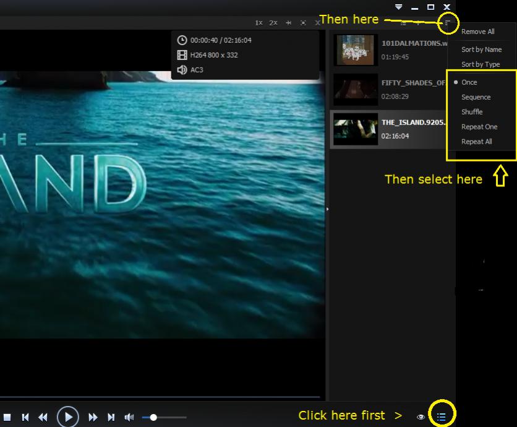517x427 pixels.
Task: Toggle the playlist list view icon
Action: pos(403,23)
